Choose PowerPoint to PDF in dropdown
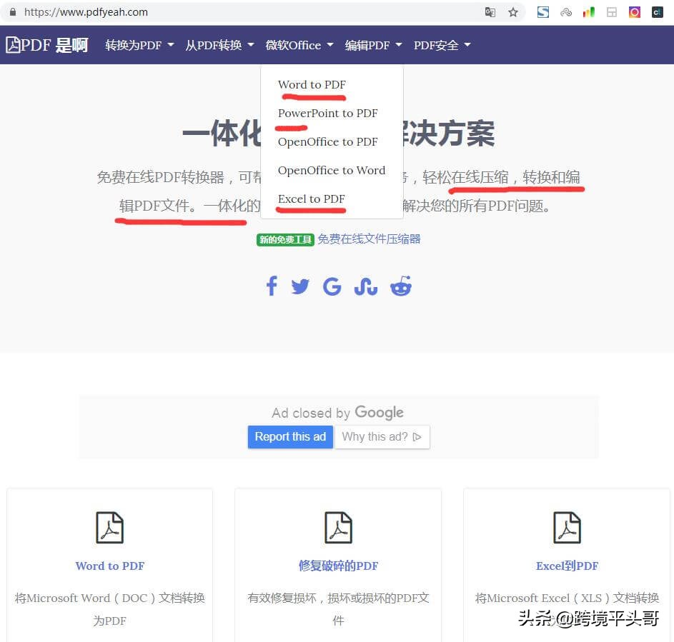Image resolution: width=674 pixels, height=642 pixels. (327, 114)
